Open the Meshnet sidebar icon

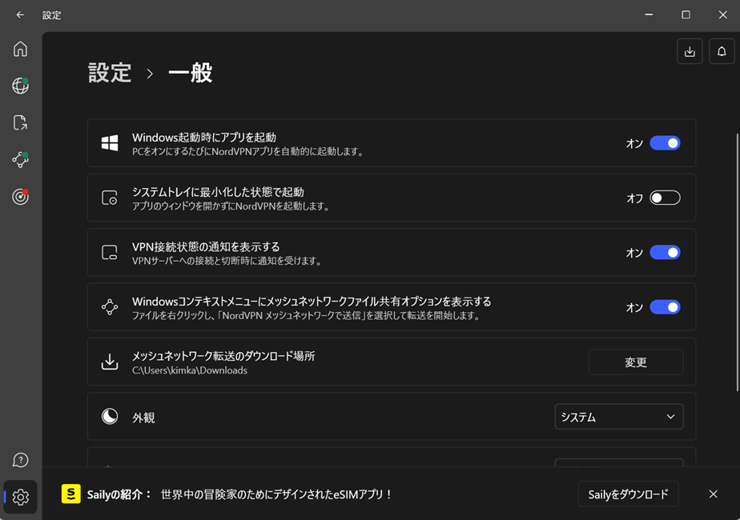click(x=20, y=159)
